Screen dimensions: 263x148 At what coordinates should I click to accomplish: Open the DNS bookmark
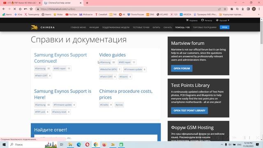150,14
